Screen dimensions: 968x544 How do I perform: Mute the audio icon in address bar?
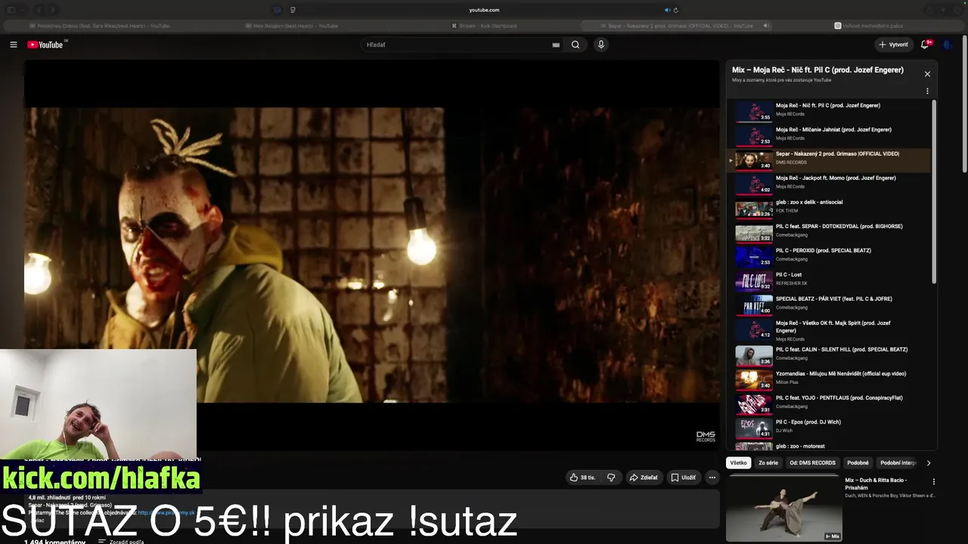coord(666,10)
